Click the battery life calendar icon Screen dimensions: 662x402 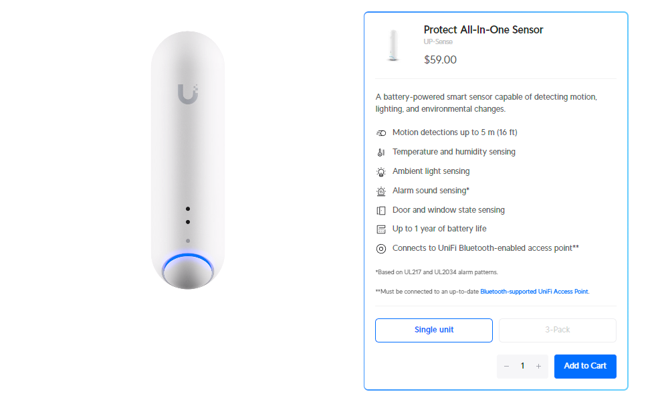click(x=381, y=229)
